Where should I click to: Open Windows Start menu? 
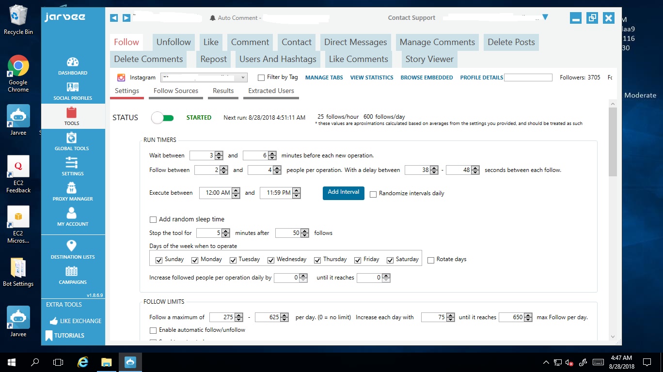[x=12, y=362]
